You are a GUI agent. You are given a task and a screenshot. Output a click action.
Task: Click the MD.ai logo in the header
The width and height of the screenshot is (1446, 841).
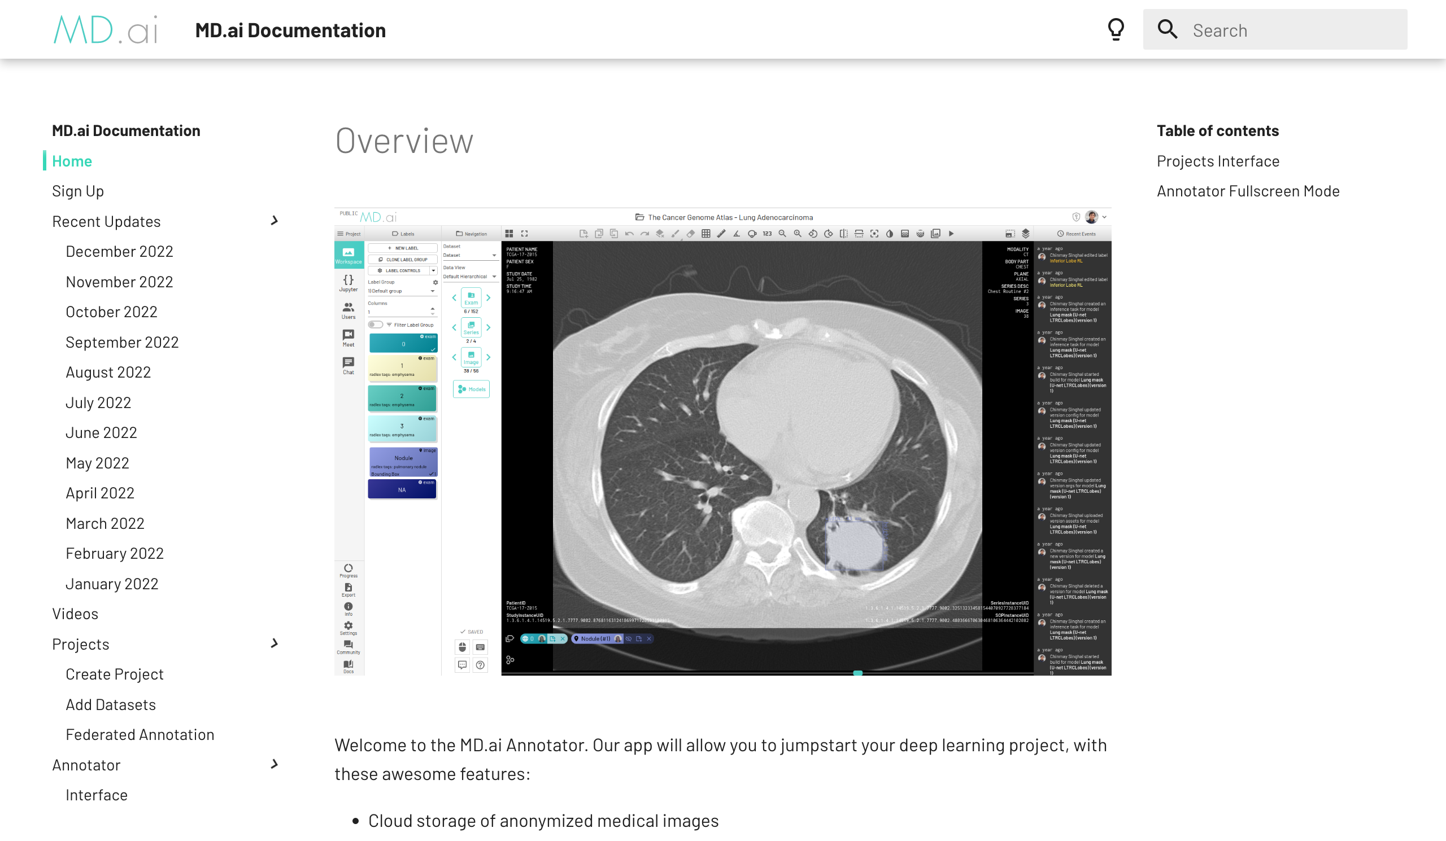point(106,30)
